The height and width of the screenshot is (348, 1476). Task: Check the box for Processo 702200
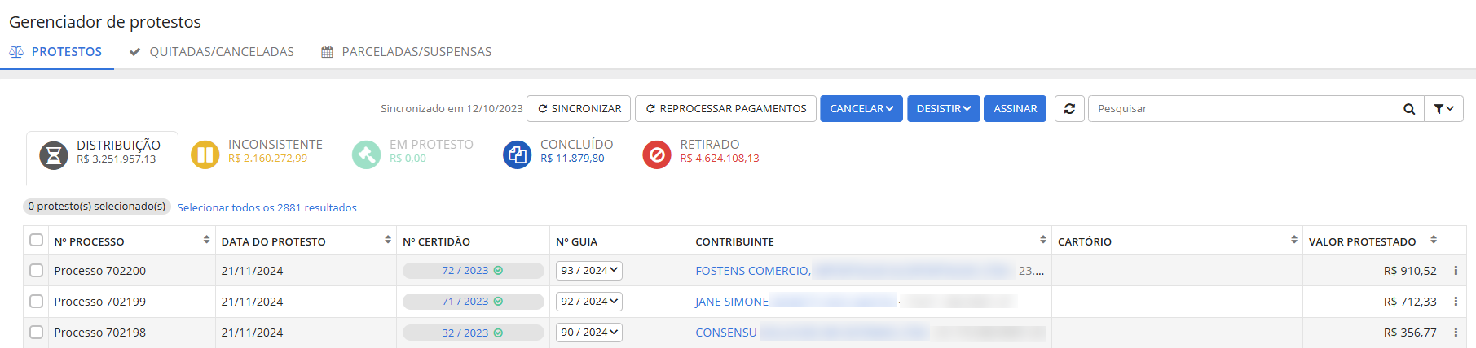36,271
